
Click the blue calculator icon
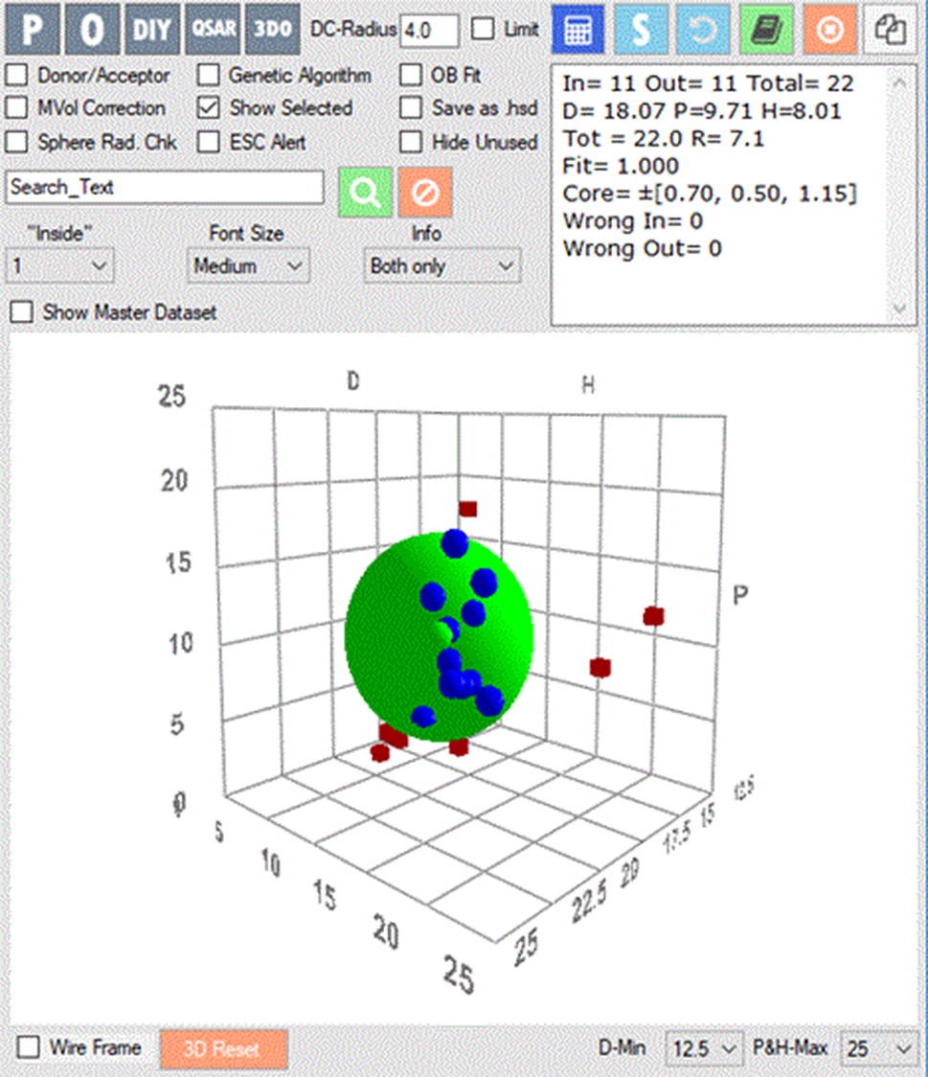point(577,30)
